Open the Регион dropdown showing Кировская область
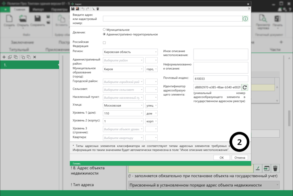 (130, 52)
